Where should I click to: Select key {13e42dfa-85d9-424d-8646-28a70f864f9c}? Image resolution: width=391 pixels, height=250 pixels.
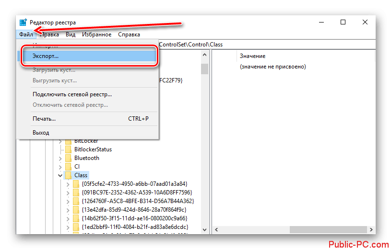click(134, 210)
